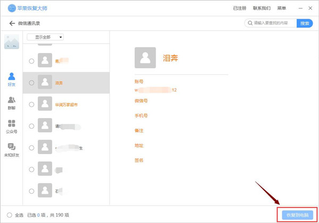319x223 pixels.
Task: Open the 已注册 menu item
Action: 239,8
